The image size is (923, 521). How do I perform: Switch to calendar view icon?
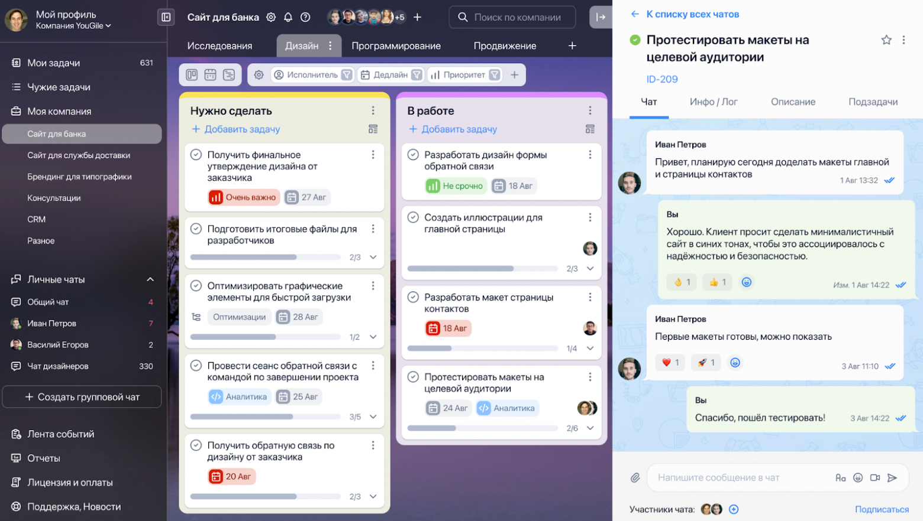[210, 75]
